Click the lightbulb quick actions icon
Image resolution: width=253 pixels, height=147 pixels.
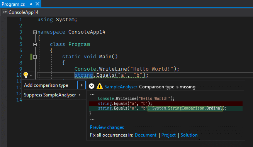25,75
